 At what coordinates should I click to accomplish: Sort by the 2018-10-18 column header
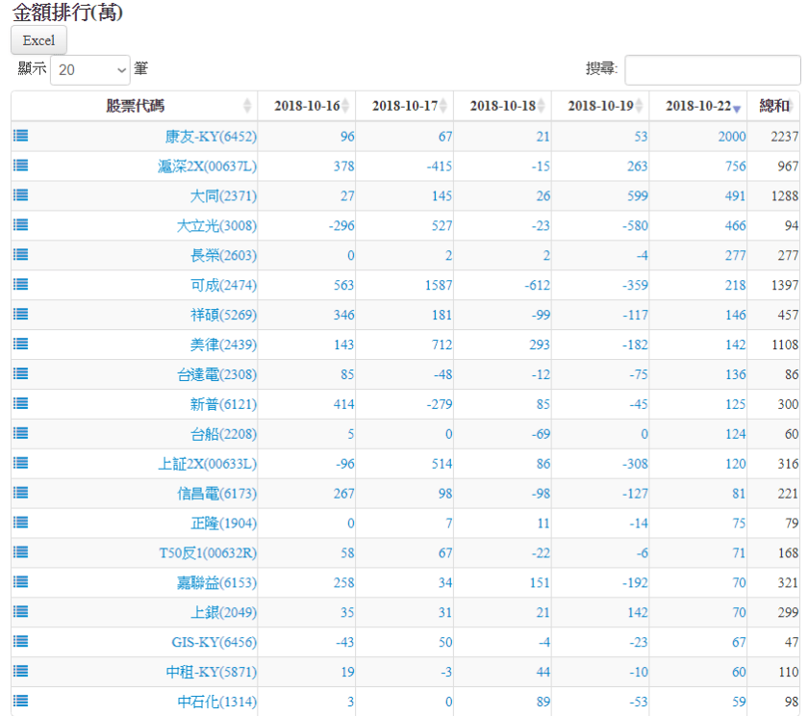pos(502,106)
